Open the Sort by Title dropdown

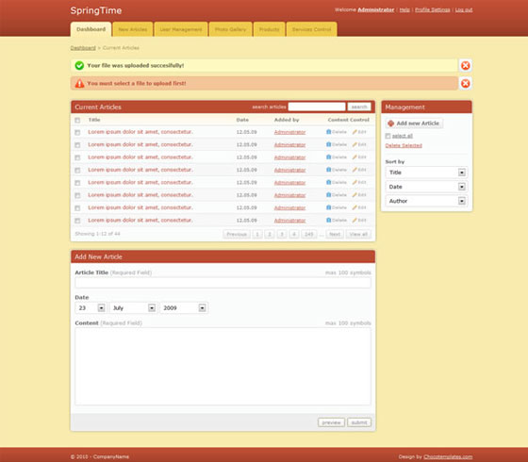(426, 173)
